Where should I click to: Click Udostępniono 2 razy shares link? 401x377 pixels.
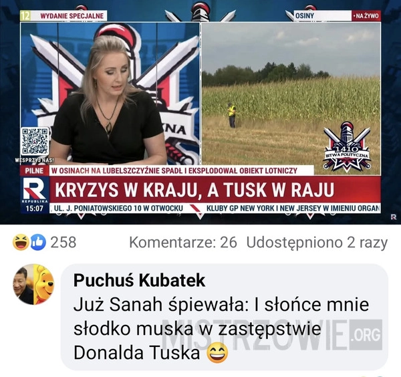317,243
